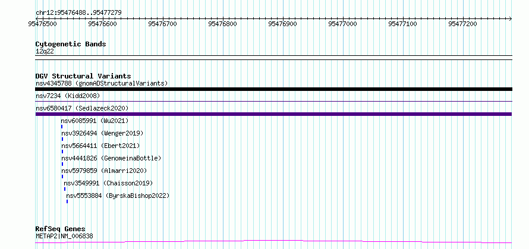The height and width of the screenshot is (249, 529).
Task: Open variant nsv5553884 (ByrskaBishop2022) label
Action: tap(118, 196)
